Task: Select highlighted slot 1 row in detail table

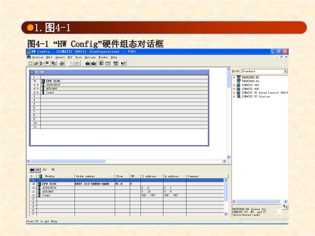Action: pos(126,180)
